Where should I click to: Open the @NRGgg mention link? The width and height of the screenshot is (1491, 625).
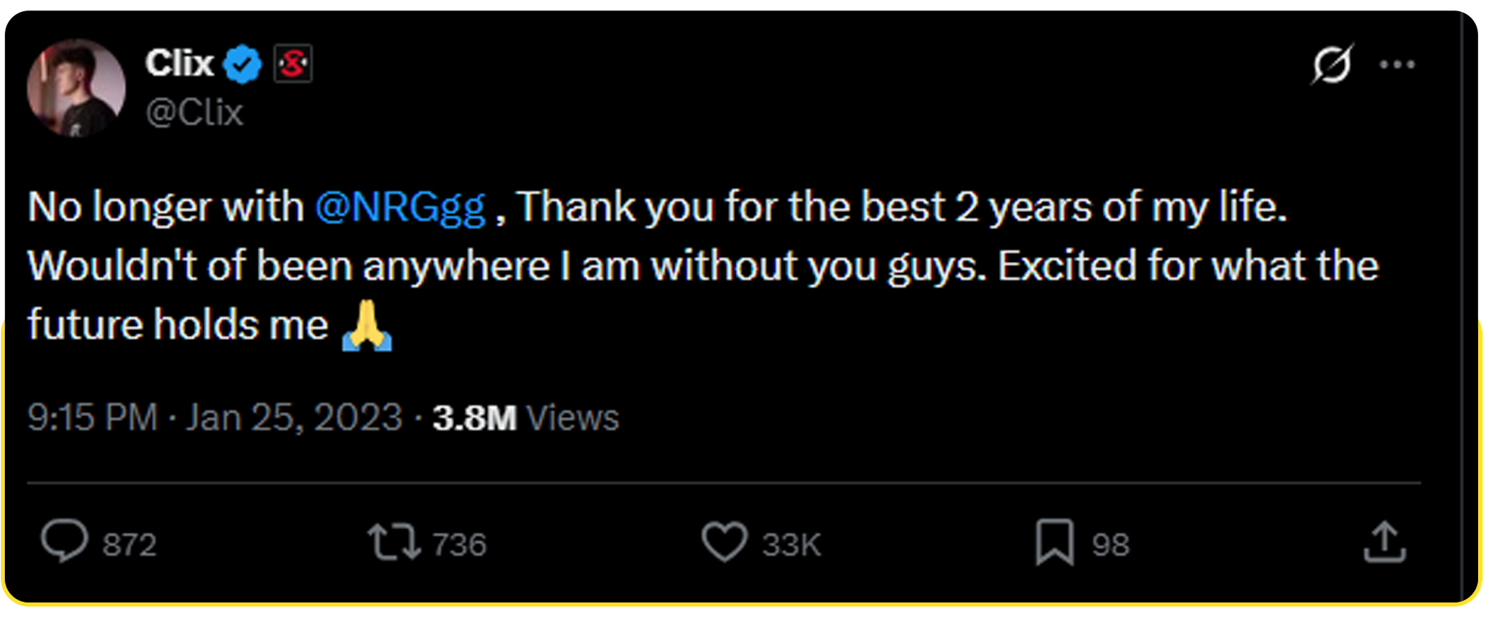coord(400,207)
